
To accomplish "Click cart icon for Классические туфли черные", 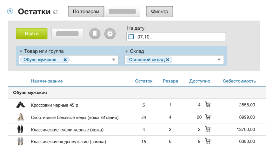I will click(x=208, y=129).
